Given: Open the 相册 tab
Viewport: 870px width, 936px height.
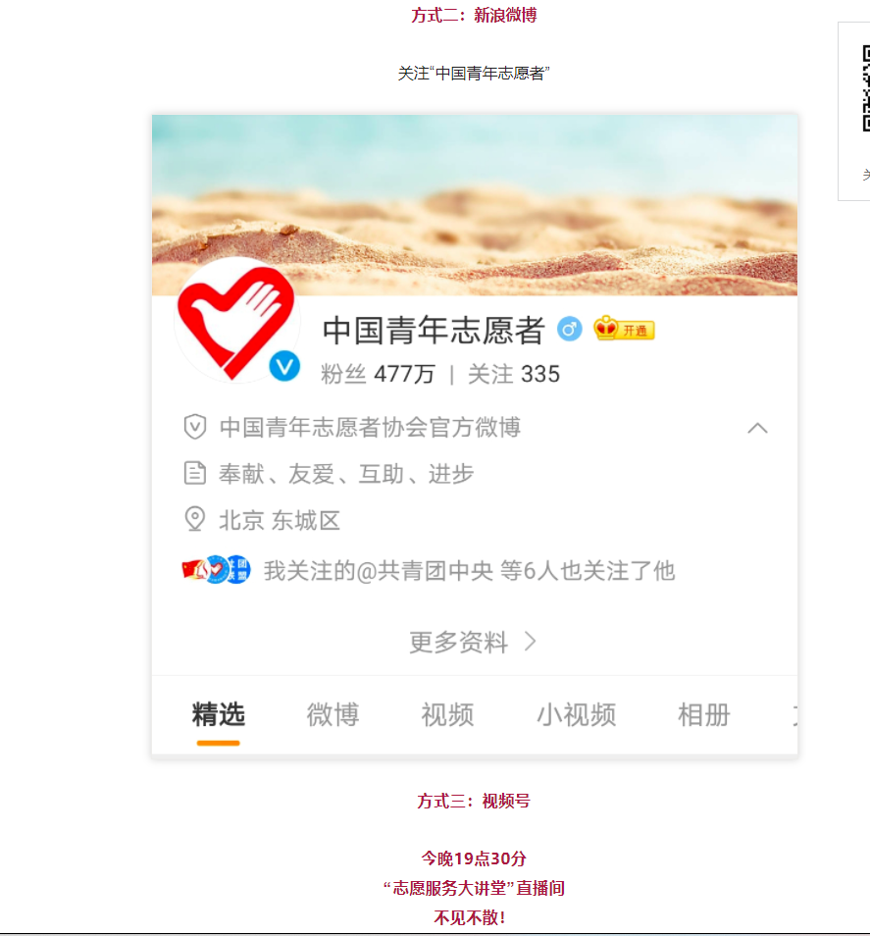Looking at the screenshot, I should [x=704, y=714].
